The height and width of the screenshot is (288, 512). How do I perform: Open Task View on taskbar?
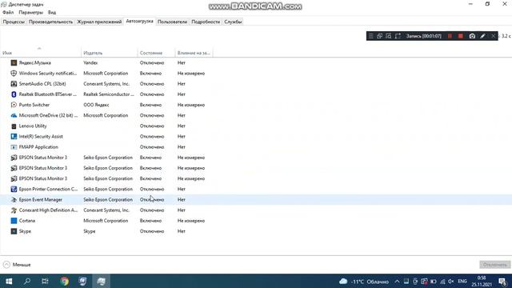click(45, 281)
